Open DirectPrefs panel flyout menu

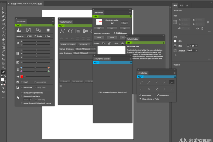tap(130, 13)
